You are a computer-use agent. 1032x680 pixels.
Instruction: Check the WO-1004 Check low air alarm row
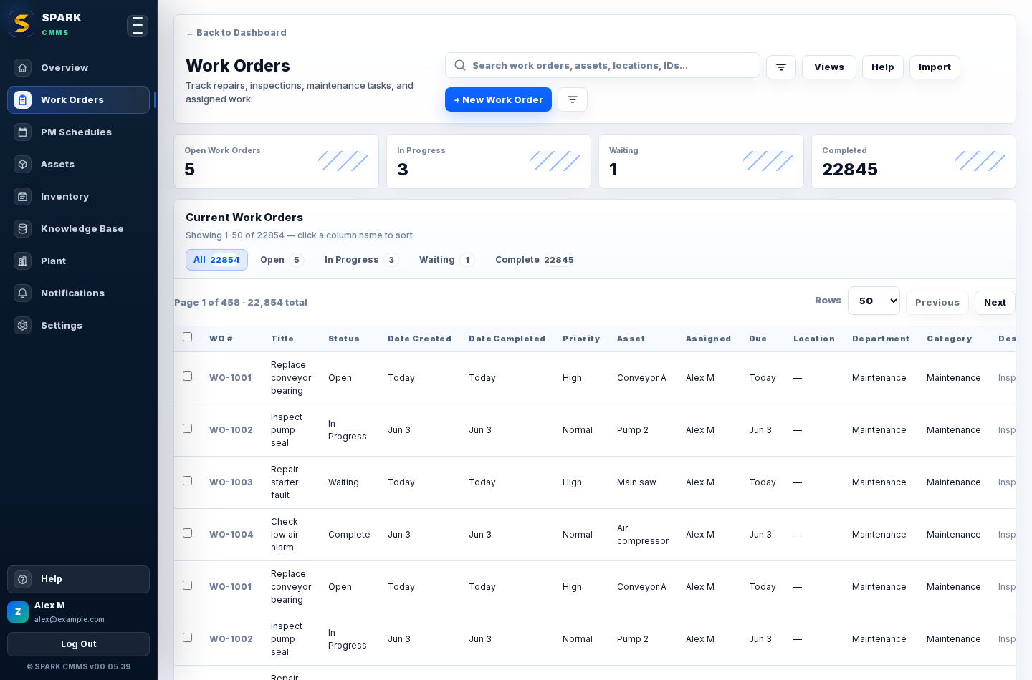click(x=188, y=533)
